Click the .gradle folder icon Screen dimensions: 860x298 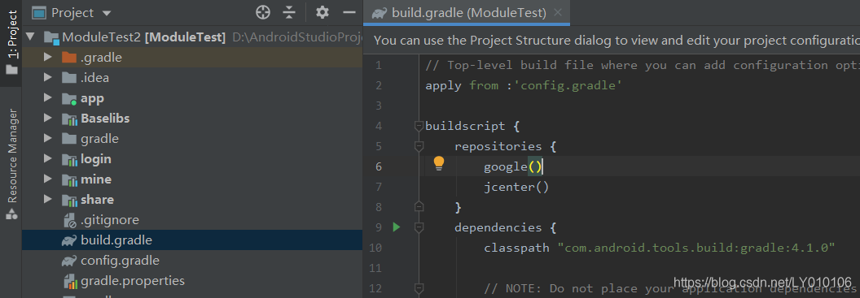(69, 58)
